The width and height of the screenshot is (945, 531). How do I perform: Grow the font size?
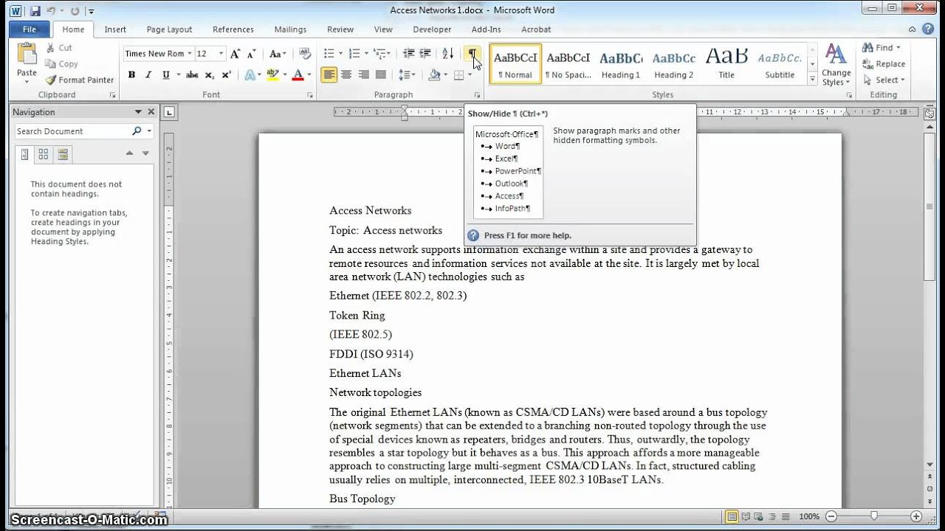click(x=236, y=54)
